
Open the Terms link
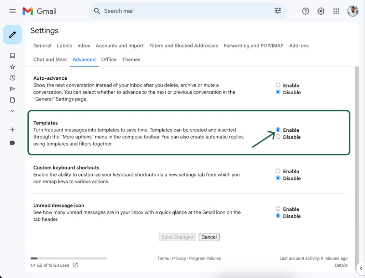pos(163,258)
